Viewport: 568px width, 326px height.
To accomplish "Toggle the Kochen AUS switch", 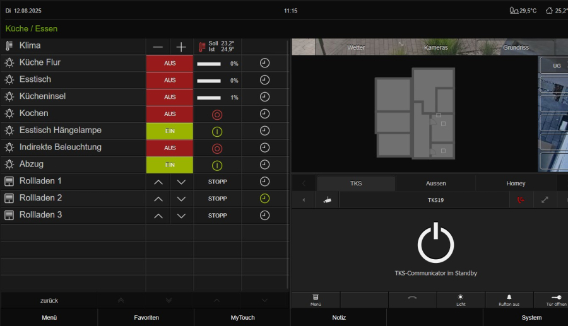I will tap(170, 114).
